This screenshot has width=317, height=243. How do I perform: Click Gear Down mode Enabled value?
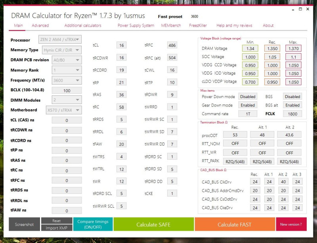248,105
